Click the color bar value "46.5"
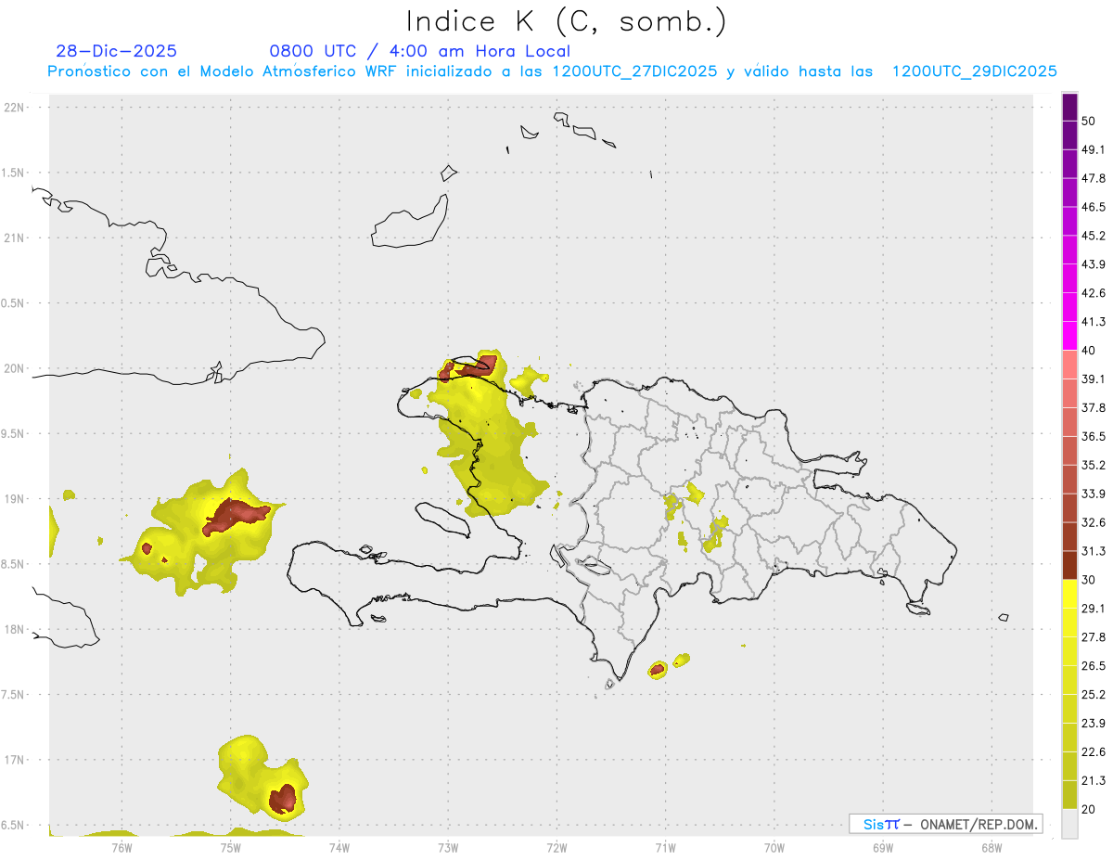This screenshot has width=1113, height=860. coord(1094,207)
